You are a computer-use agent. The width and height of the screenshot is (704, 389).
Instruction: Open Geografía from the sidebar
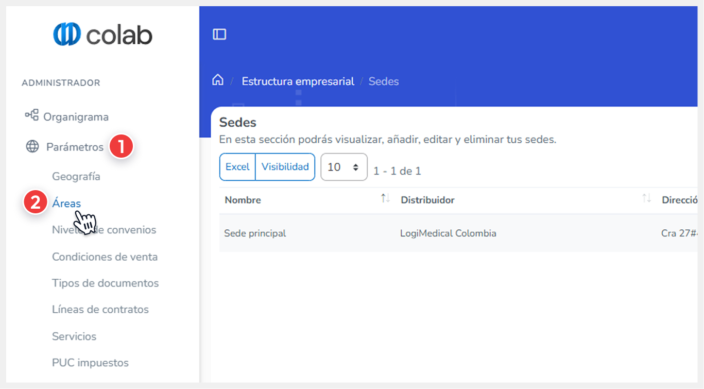click(x=76, y=176)
